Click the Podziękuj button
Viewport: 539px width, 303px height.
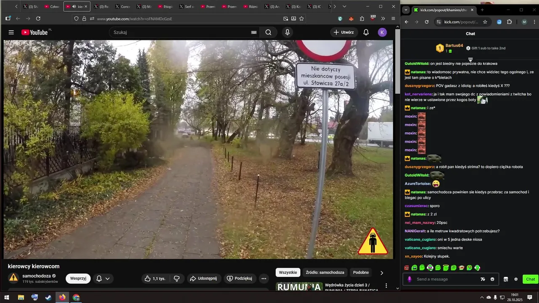pos(239,279)
